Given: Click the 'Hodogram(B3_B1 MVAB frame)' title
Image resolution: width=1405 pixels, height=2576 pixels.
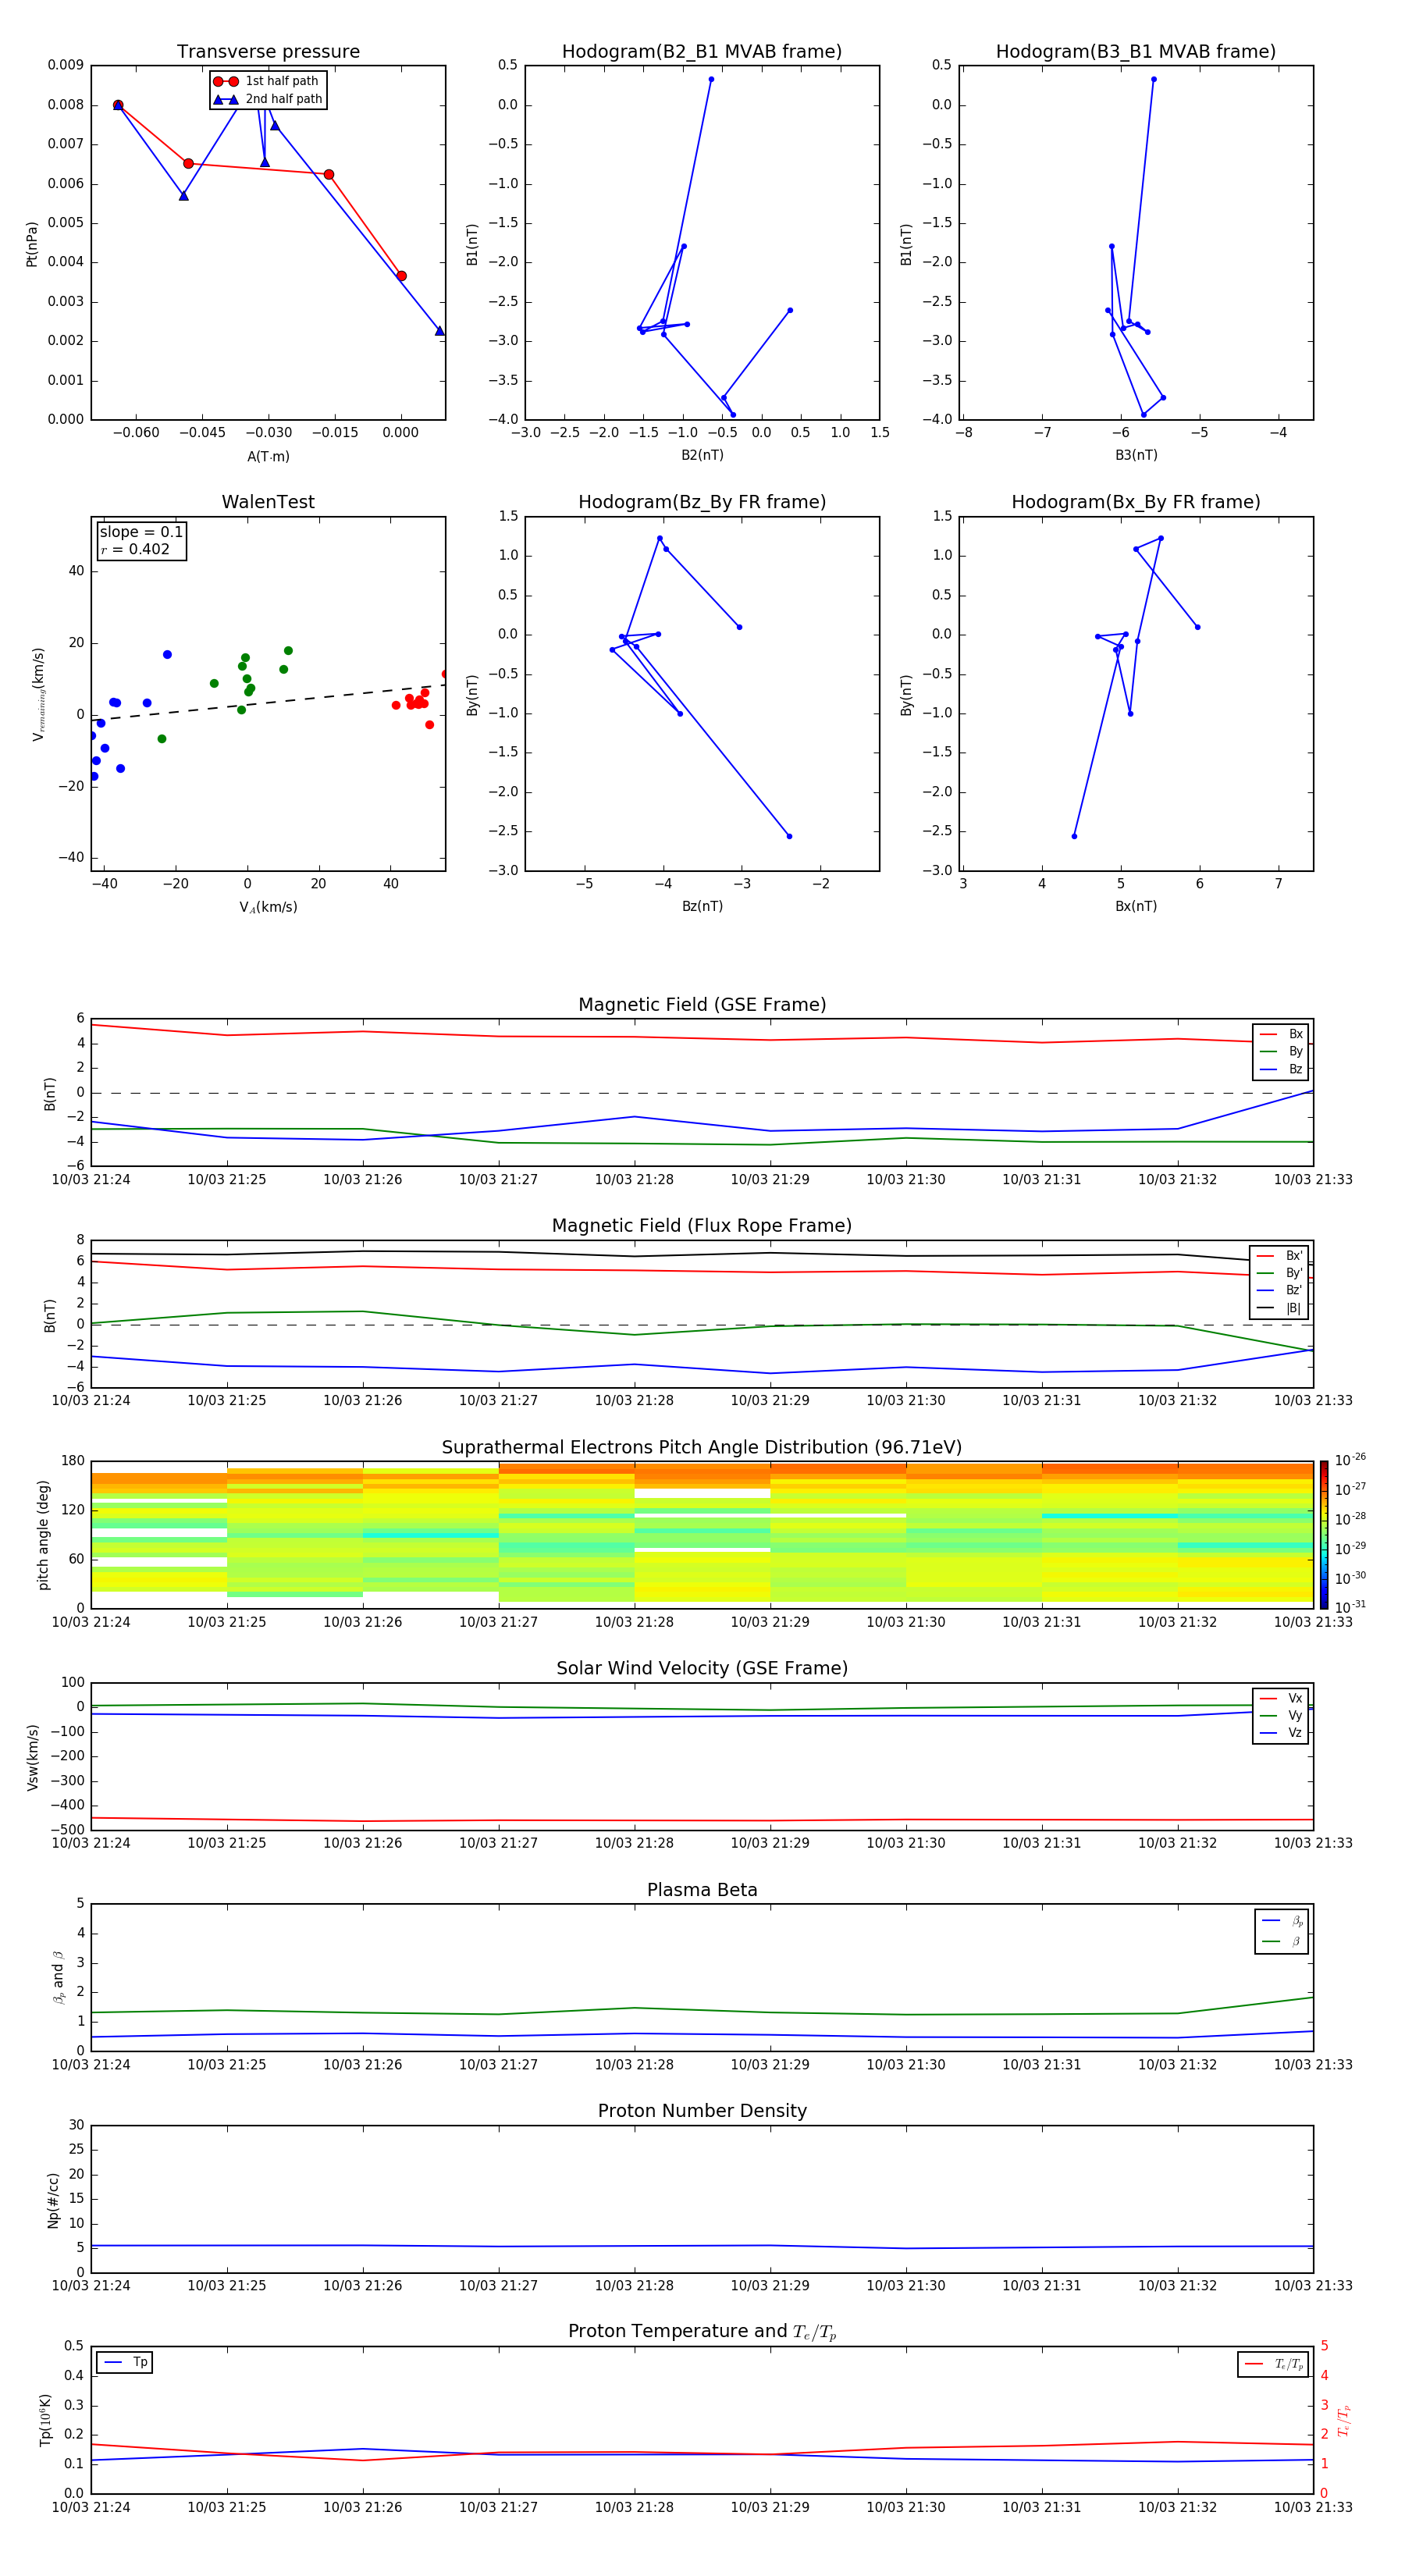Looking at the screenshot, I should pos(1136,51).
